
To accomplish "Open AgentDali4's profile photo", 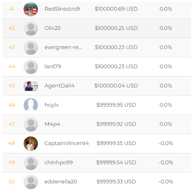I will coord(31,86).
